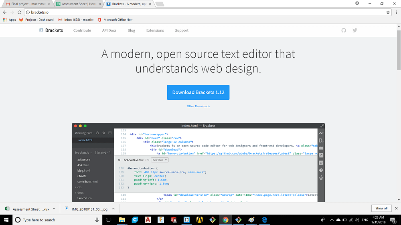The height and width of the screenshot is (225, 401).
Task: Open the Windows Action Center notifications
Action: (393, 220)
